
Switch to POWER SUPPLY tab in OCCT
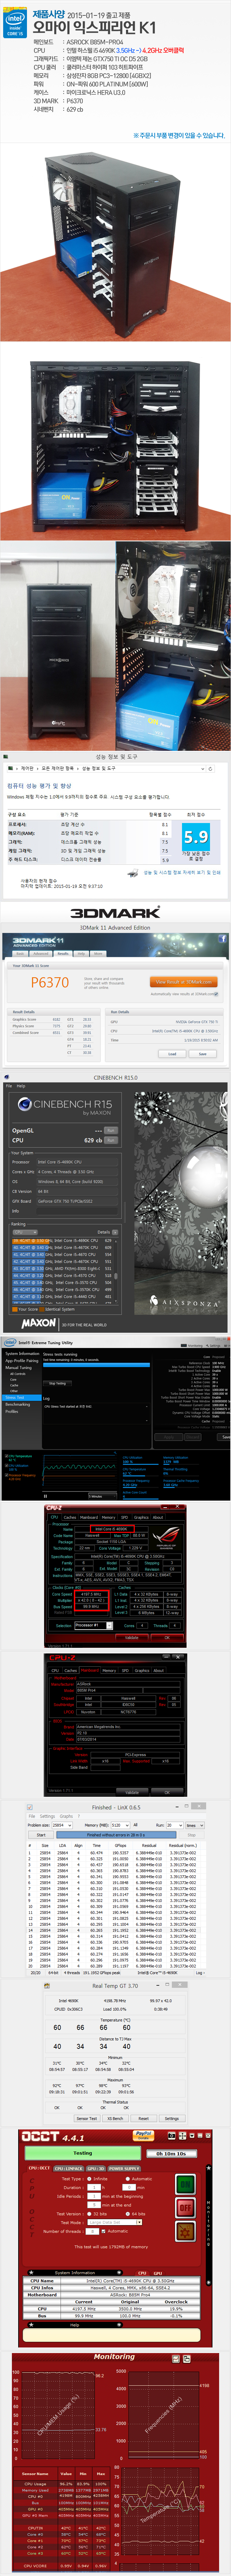pyautogui.click(x=125, y=2168)
